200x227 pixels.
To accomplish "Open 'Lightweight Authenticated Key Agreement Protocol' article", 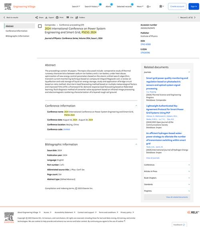I will click(x=165, y=109).
